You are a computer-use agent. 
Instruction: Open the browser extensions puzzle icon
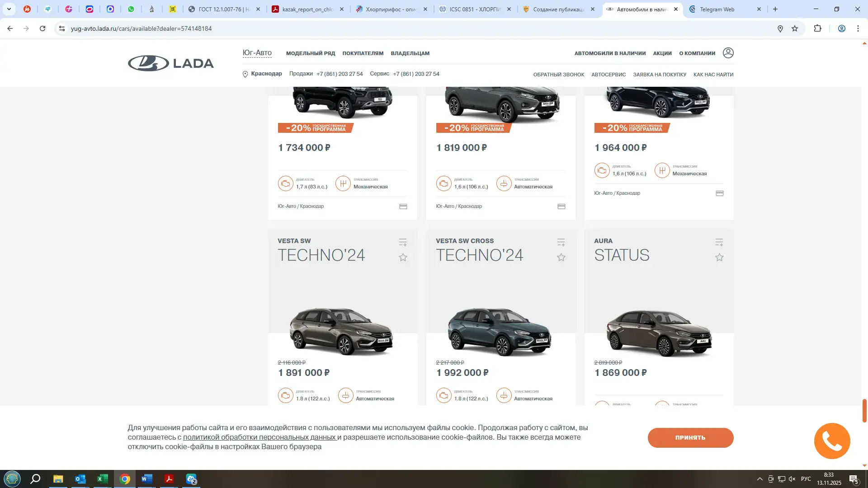(x=818, y=28)
